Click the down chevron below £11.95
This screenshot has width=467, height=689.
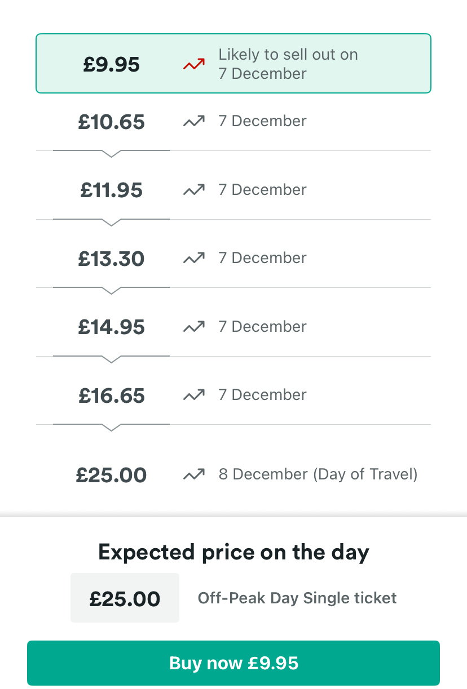112,223
